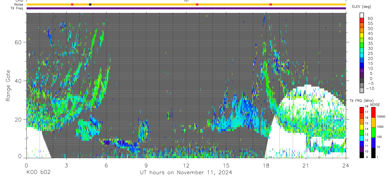Image resolution: width=389 pixels, height=179 pixels.
Task: Click the '18' tick label on the UT hours axis
Action: [266, 165]
